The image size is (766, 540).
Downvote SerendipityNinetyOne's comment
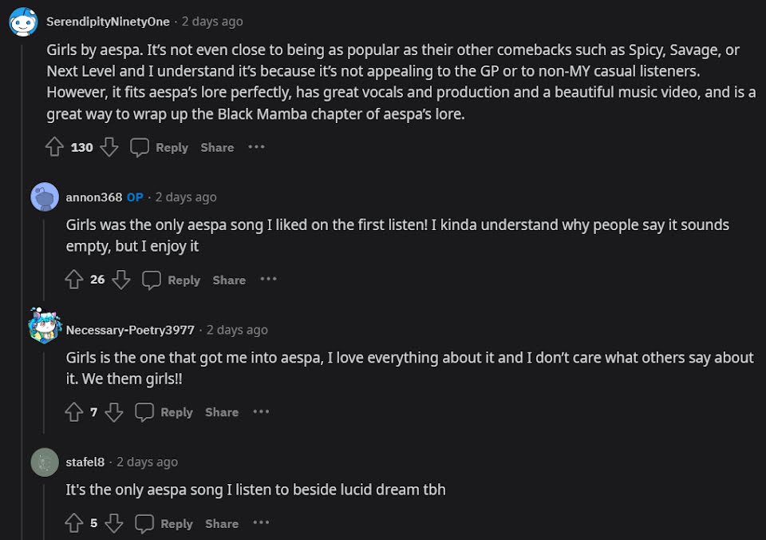(109, 147)
